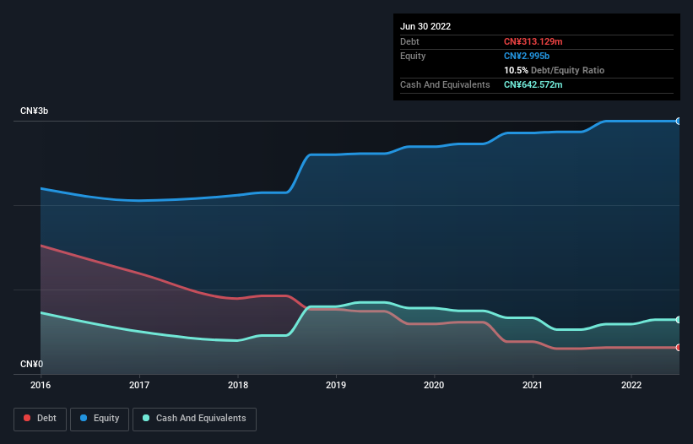693x444 pixels.
Task: Toggle the Debt series in the legend
Action: (40, 419)
